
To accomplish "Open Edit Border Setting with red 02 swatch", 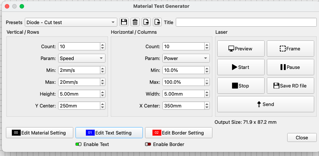I will pyautogui.click(x=178, y=133).
